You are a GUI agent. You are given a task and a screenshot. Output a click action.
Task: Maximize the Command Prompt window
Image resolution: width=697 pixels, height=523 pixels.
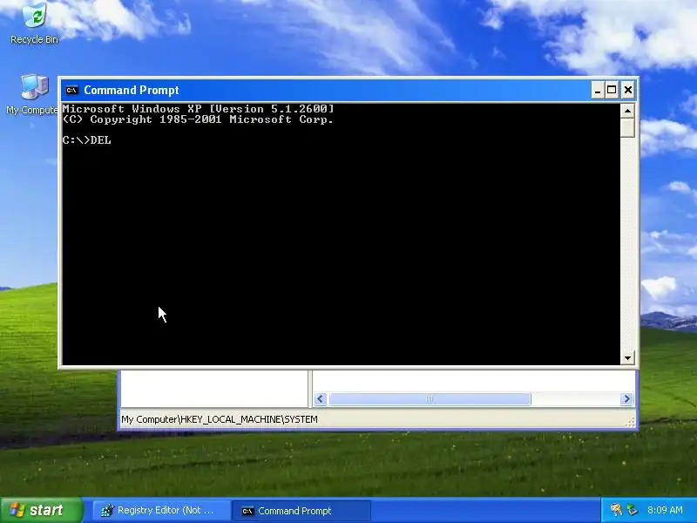tap(612, 91)
